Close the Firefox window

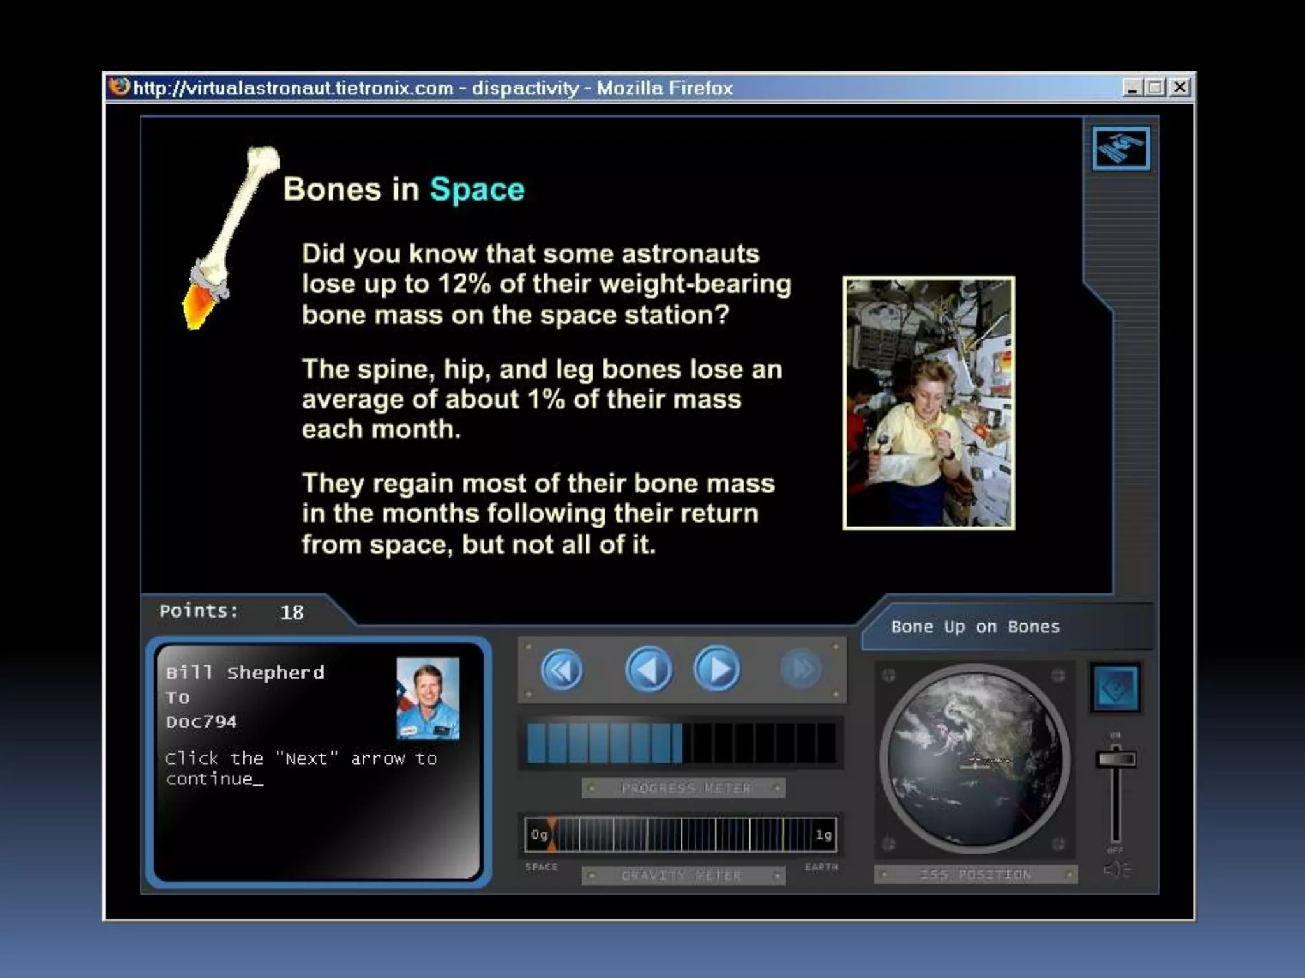(1179, 87)
